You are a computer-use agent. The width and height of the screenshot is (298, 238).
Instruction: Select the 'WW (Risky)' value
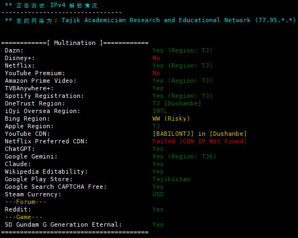(171, 118)
